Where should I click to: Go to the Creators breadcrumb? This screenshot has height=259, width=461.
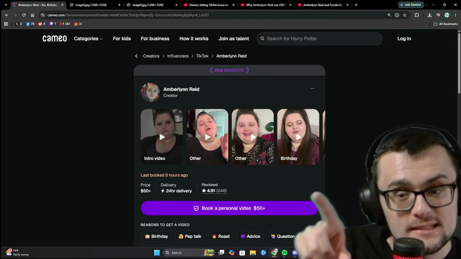151,56
